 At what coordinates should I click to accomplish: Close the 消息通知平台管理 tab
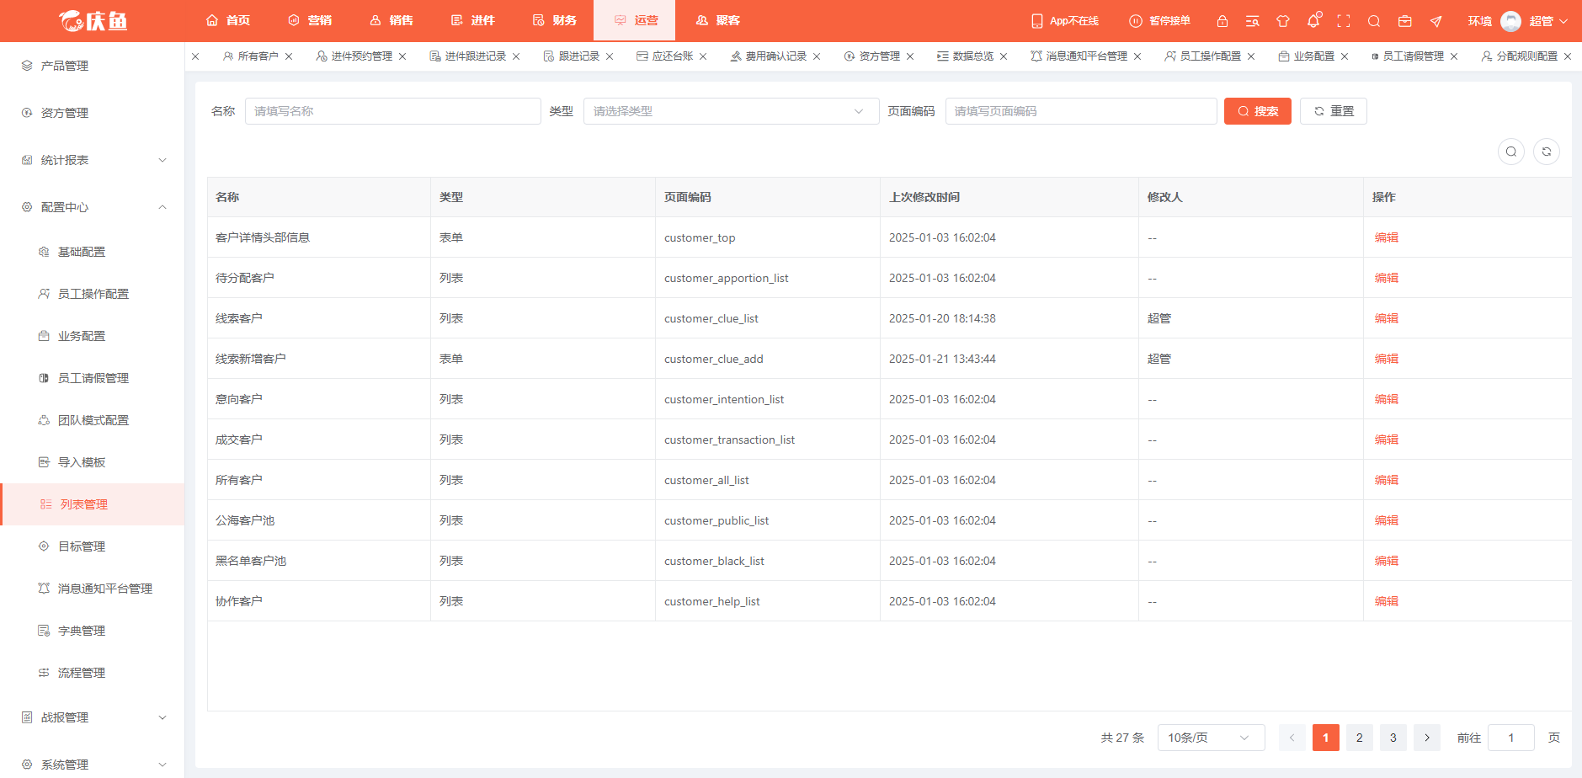[1137, 56]
